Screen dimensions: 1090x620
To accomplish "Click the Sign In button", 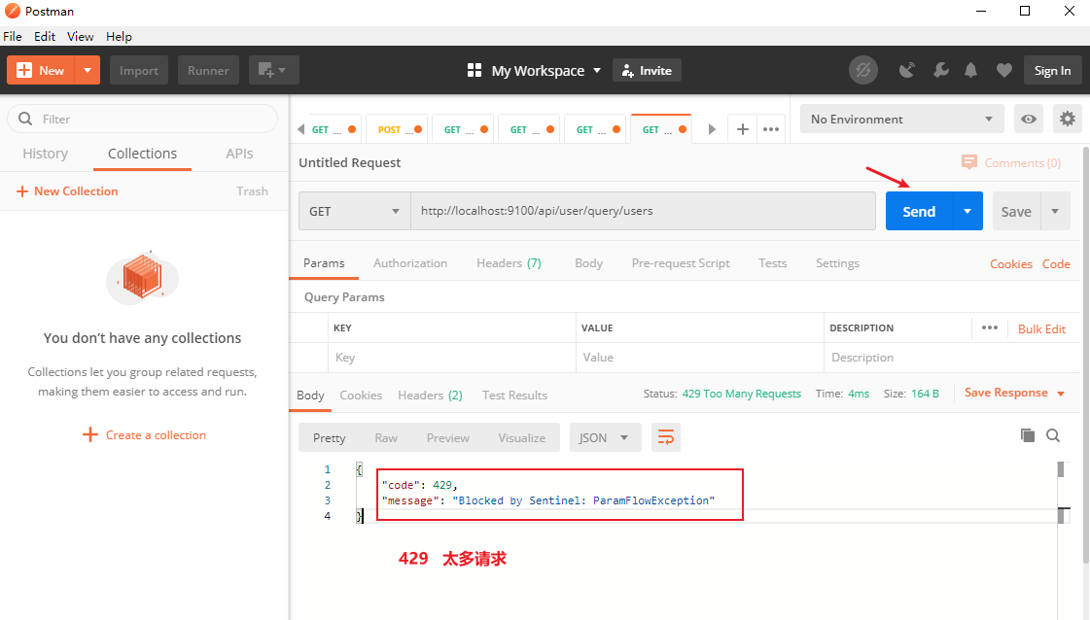I will click(1052, 70).
